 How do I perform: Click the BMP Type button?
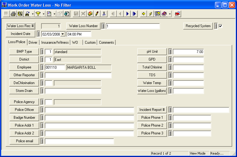point(24,52)
